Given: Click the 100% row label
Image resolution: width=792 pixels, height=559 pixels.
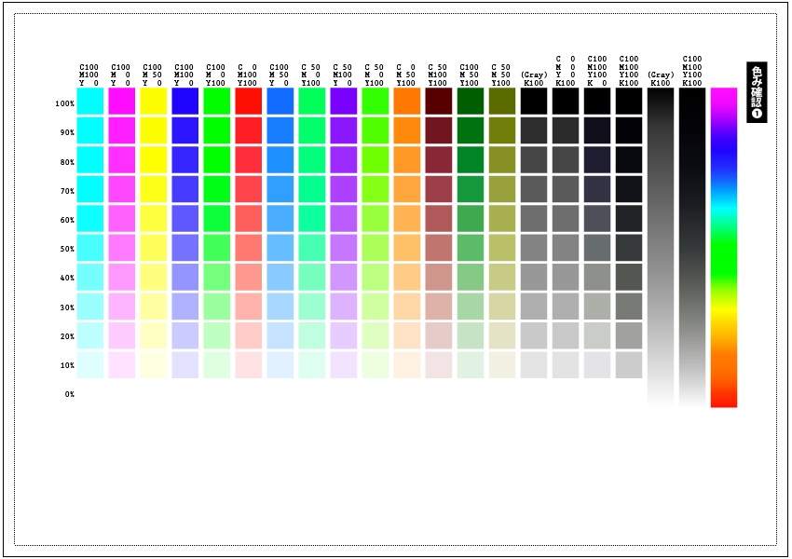Looking at the screenshot, I should [65, 103].
